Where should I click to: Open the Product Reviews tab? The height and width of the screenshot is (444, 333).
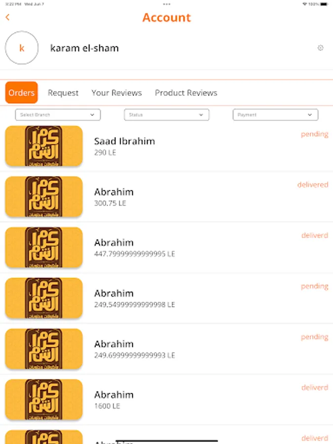point(186,93)
